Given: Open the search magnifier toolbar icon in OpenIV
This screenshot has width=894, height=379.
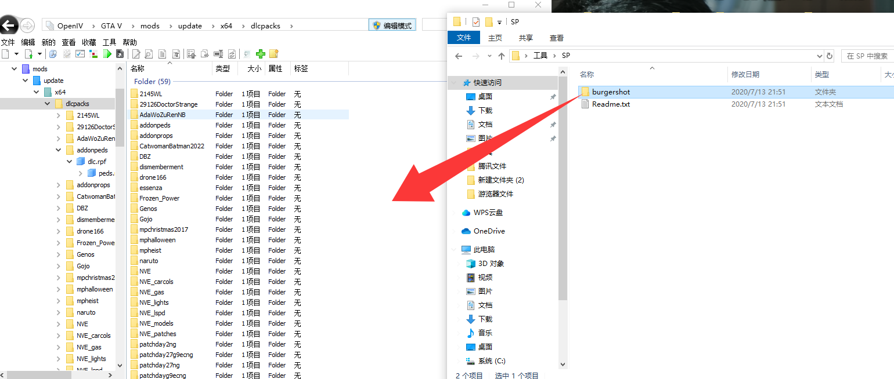Looking at the screenshot, I should tap(53, 54).
